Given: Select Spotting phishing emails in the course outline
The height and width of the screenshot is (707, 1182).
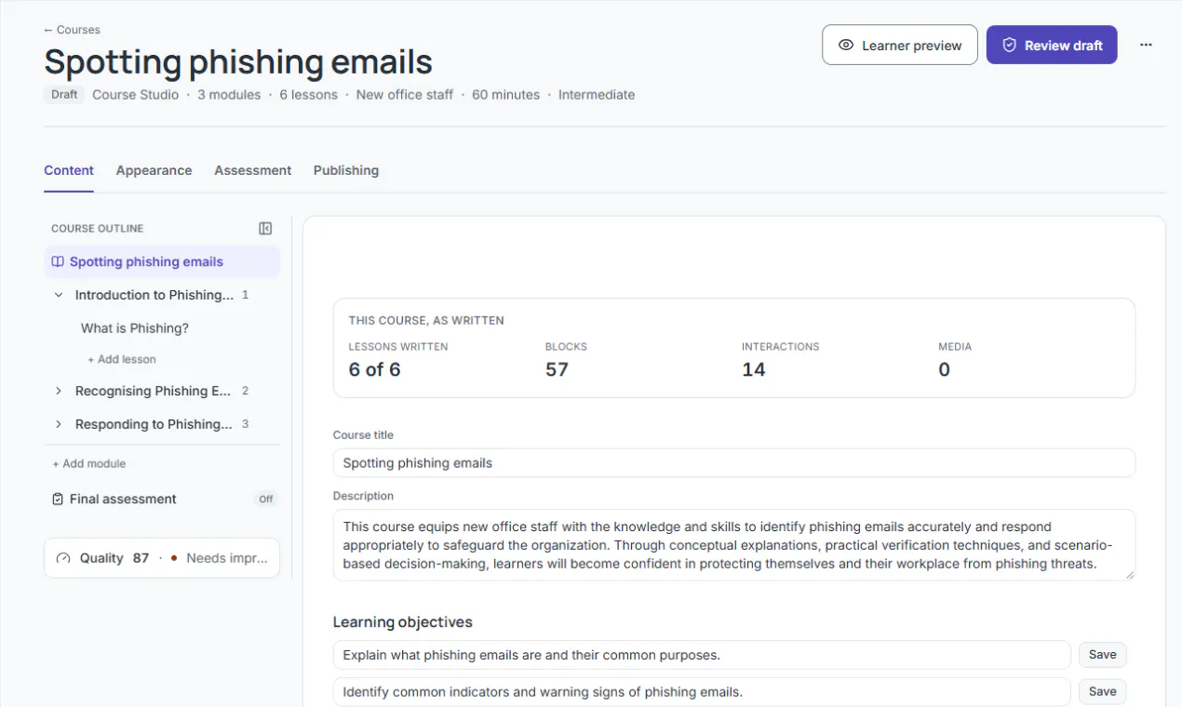Looking at the screenshot, I should click(162, 261).
